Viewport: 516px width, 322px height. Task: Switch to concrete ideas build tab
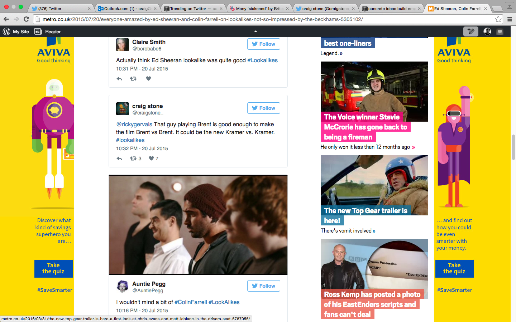coord(391,9)
